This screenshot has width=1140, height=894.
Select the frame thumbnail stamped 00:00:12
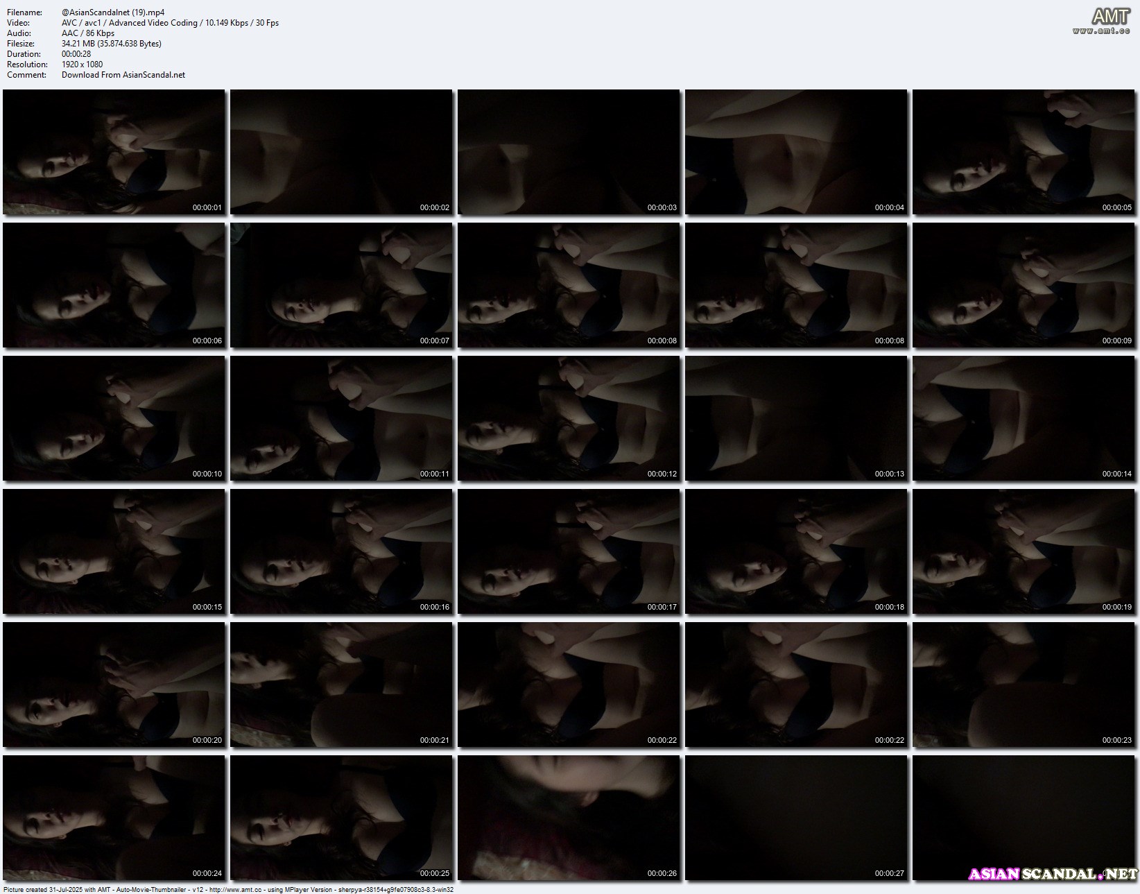pyautogui.click(x=569, y=418)
